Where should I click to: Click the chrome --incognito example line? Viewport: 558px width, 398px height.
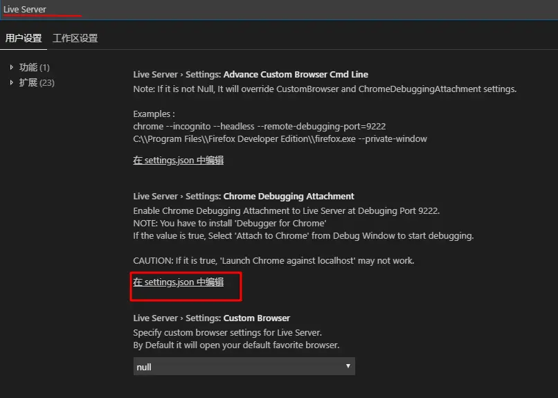coord(260,126)
